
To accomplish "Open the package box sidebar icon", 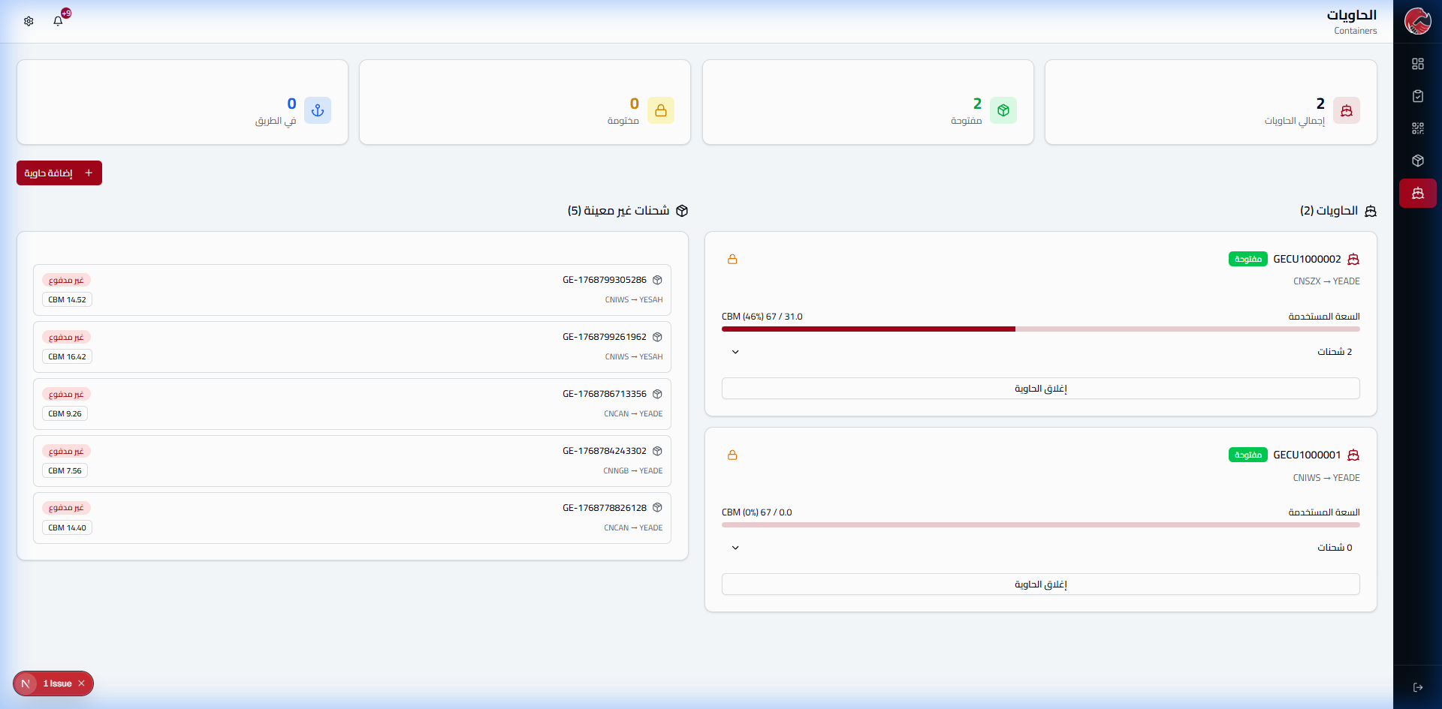I will tap(1417, 161).
